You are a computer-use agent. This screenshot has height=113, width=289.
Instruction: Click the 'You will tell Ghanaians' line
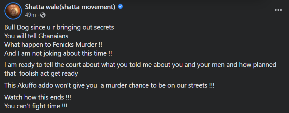point(36,36)
